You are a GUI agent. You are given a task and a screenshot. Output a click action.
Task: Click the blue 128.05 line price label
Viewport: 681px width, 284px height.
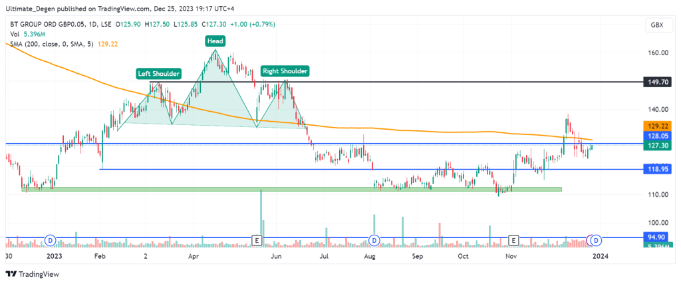pos(658,136)
